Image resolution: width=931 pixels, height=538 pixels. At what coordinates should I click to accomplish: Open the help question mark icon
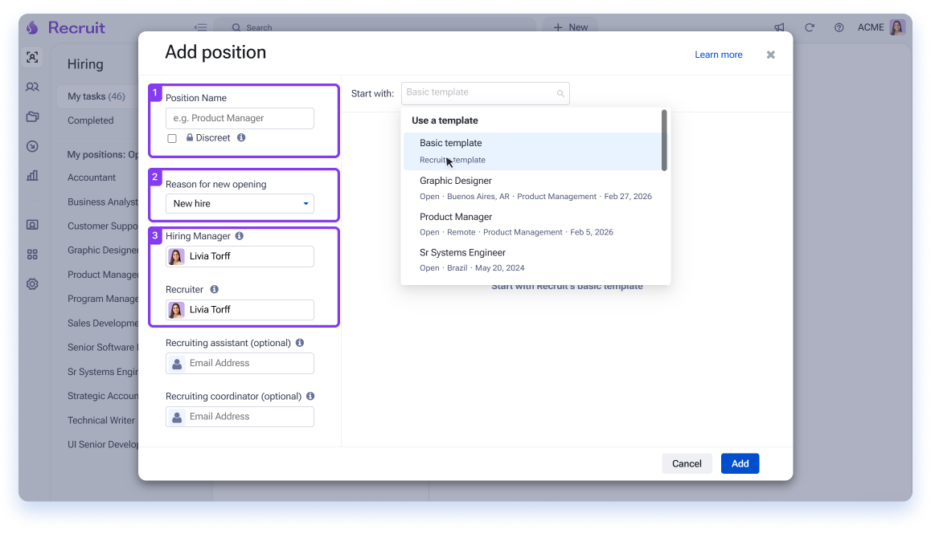pos(839,27)
